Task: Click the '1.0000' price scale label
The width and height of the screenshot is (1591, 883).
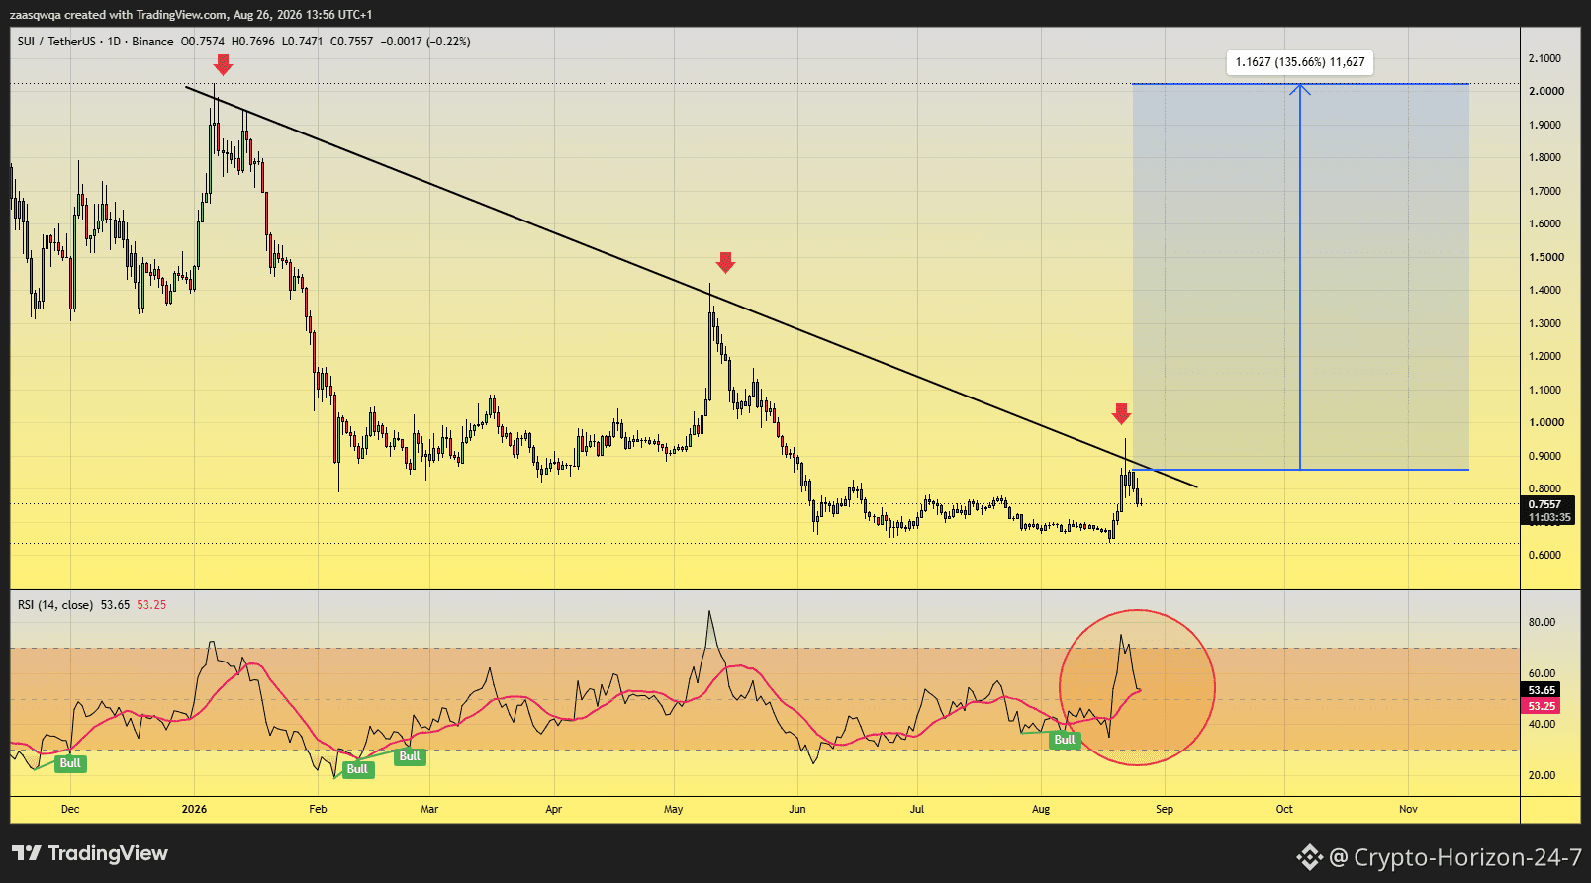Action: [x=1546, y=422]
